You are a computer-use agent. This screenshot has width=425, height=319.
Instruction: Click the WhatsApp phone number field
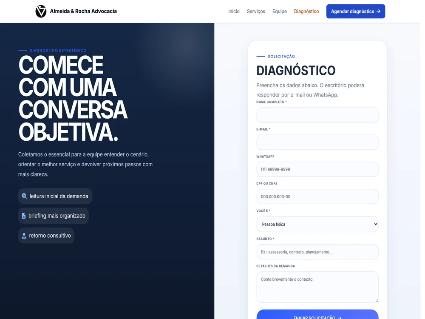coord(317,169)
